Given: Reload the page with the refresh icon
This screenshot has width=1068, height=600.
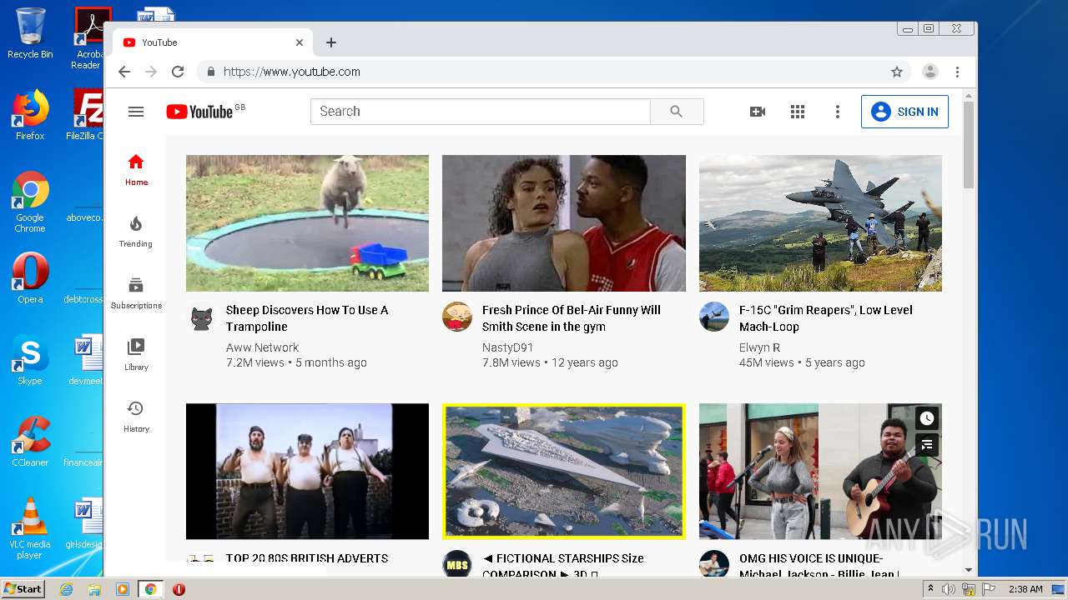Looking at the screenshot, I should tap(178, 72).
